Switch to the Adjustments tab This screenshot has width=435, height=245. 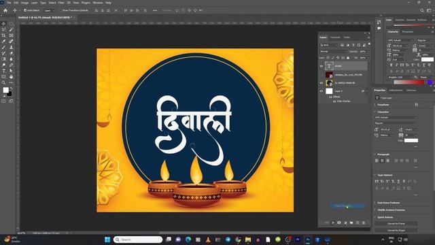pyautogui.click(x=396, y=91)
